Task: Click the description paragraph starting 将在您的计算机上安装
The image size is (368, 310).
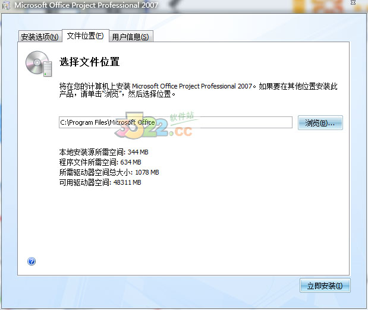Action: tap(199, 90)
